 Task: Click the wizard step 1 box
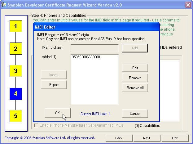(15, 26)
